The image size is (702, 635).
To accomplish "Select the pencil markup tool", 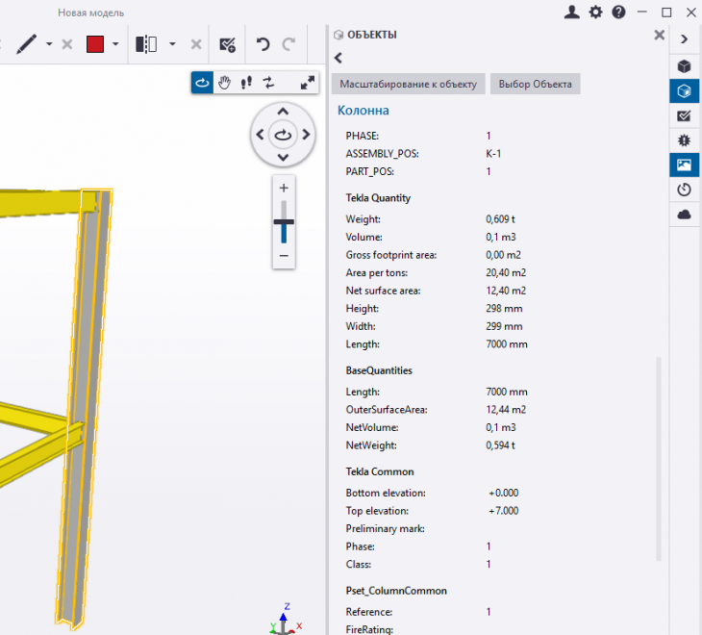I will coord(26,44).
